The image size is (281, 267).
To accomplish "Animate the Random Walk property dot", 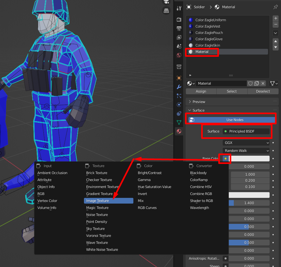I will pos(273,151).
